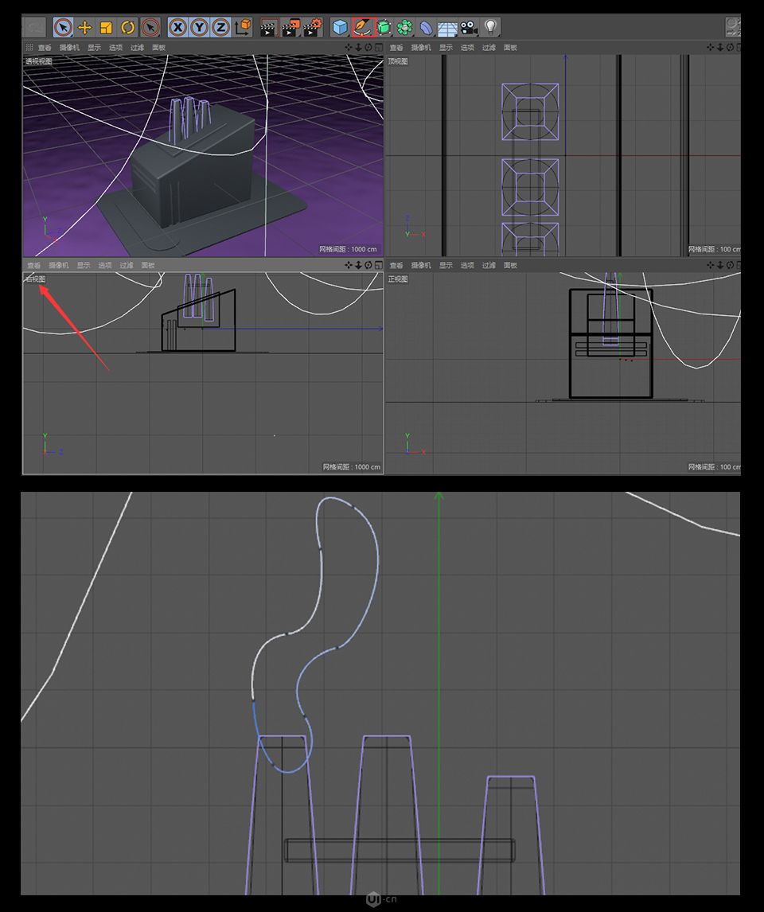Screen dimensions: 764x912
Task: Click the viewport rotate control in perspective view
Action: click(368, 47)
